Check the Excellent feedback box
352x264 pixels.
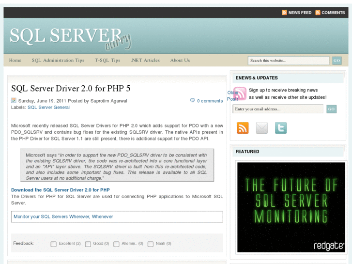point(53,244)
